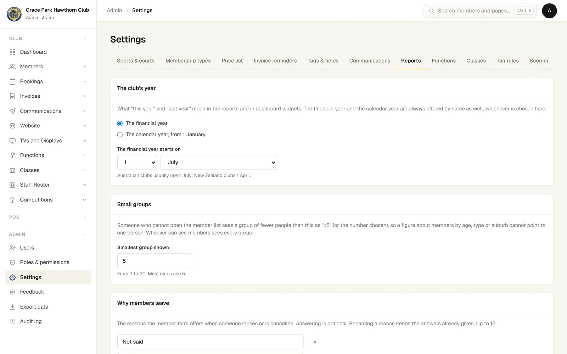Click the Functions glass icon
The image size is (567, 354).
12,155
